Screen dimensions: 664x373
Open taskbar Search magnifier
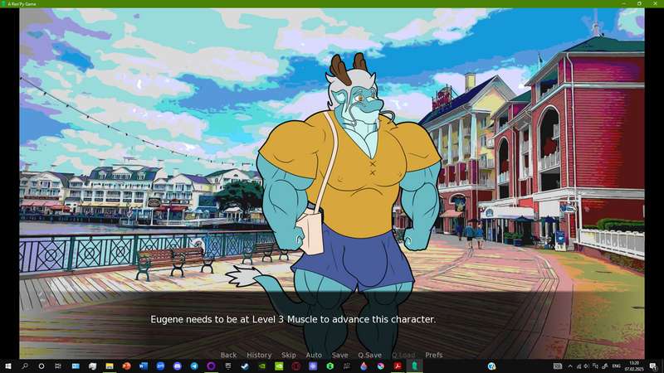coord(25,366)
